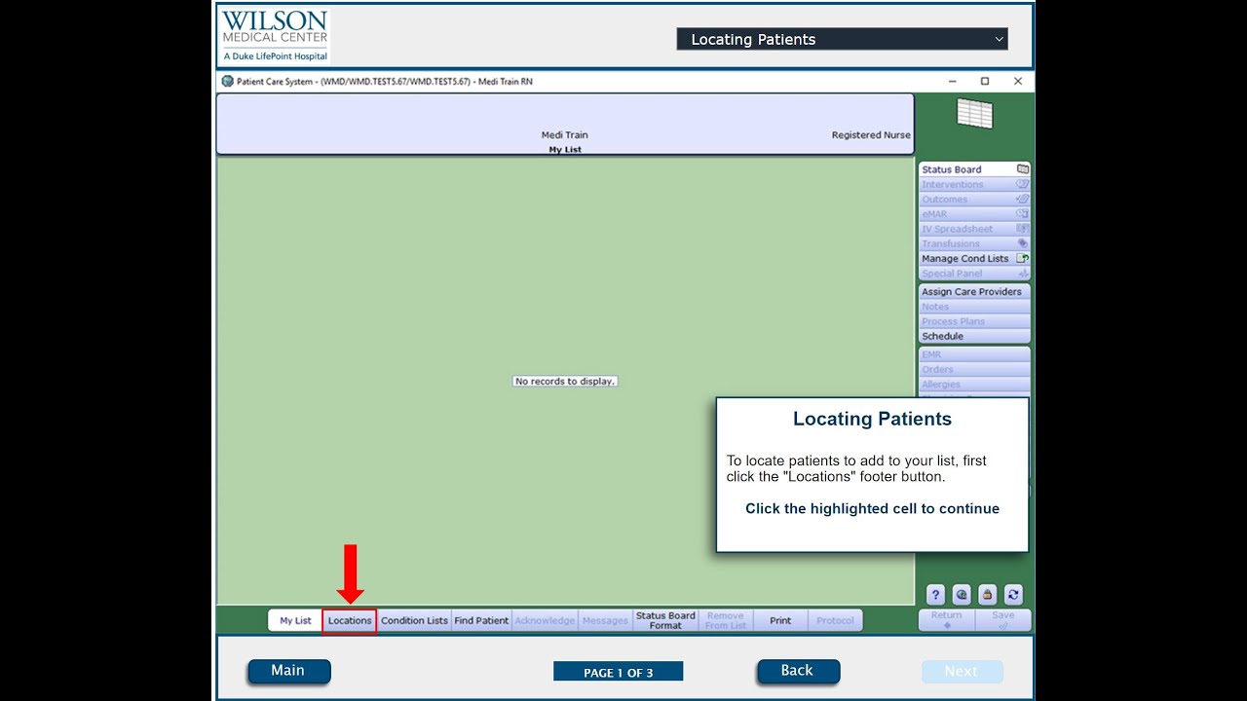Open the Locating Patients topic dropdown
1247x701 pixels.
842,39
